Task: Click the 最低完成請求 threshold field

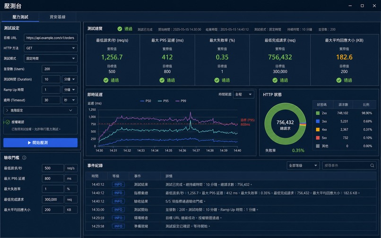Action: [53, 199]
